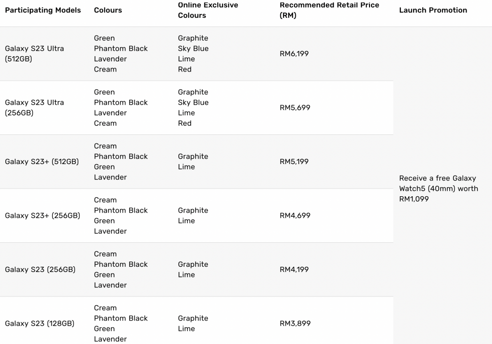Viewport: 492px width, 344px height.
Task: Select the Galaxy S23 Ultra (512GB) model cell
Action: 35,54
